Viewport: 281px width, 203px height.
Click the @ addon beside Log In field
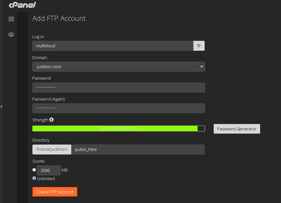[199, 46]
